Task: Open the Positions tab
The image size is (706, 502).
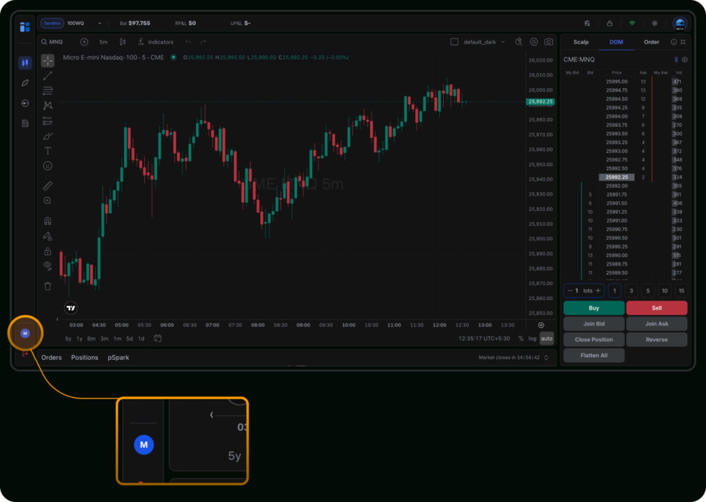Action: click(85, 358)
